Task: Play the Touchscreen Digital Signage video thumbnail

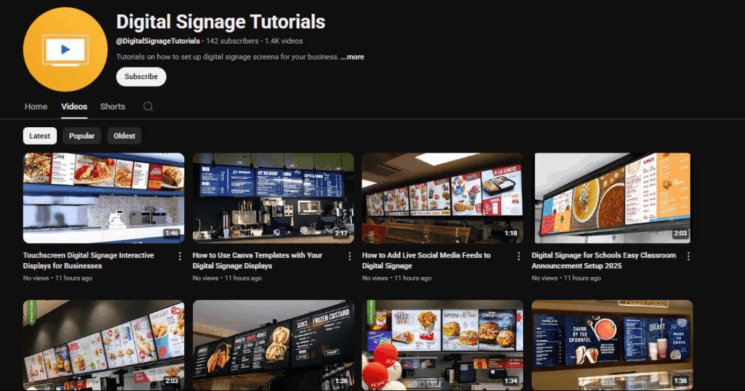Action: (x=103, y=198)
